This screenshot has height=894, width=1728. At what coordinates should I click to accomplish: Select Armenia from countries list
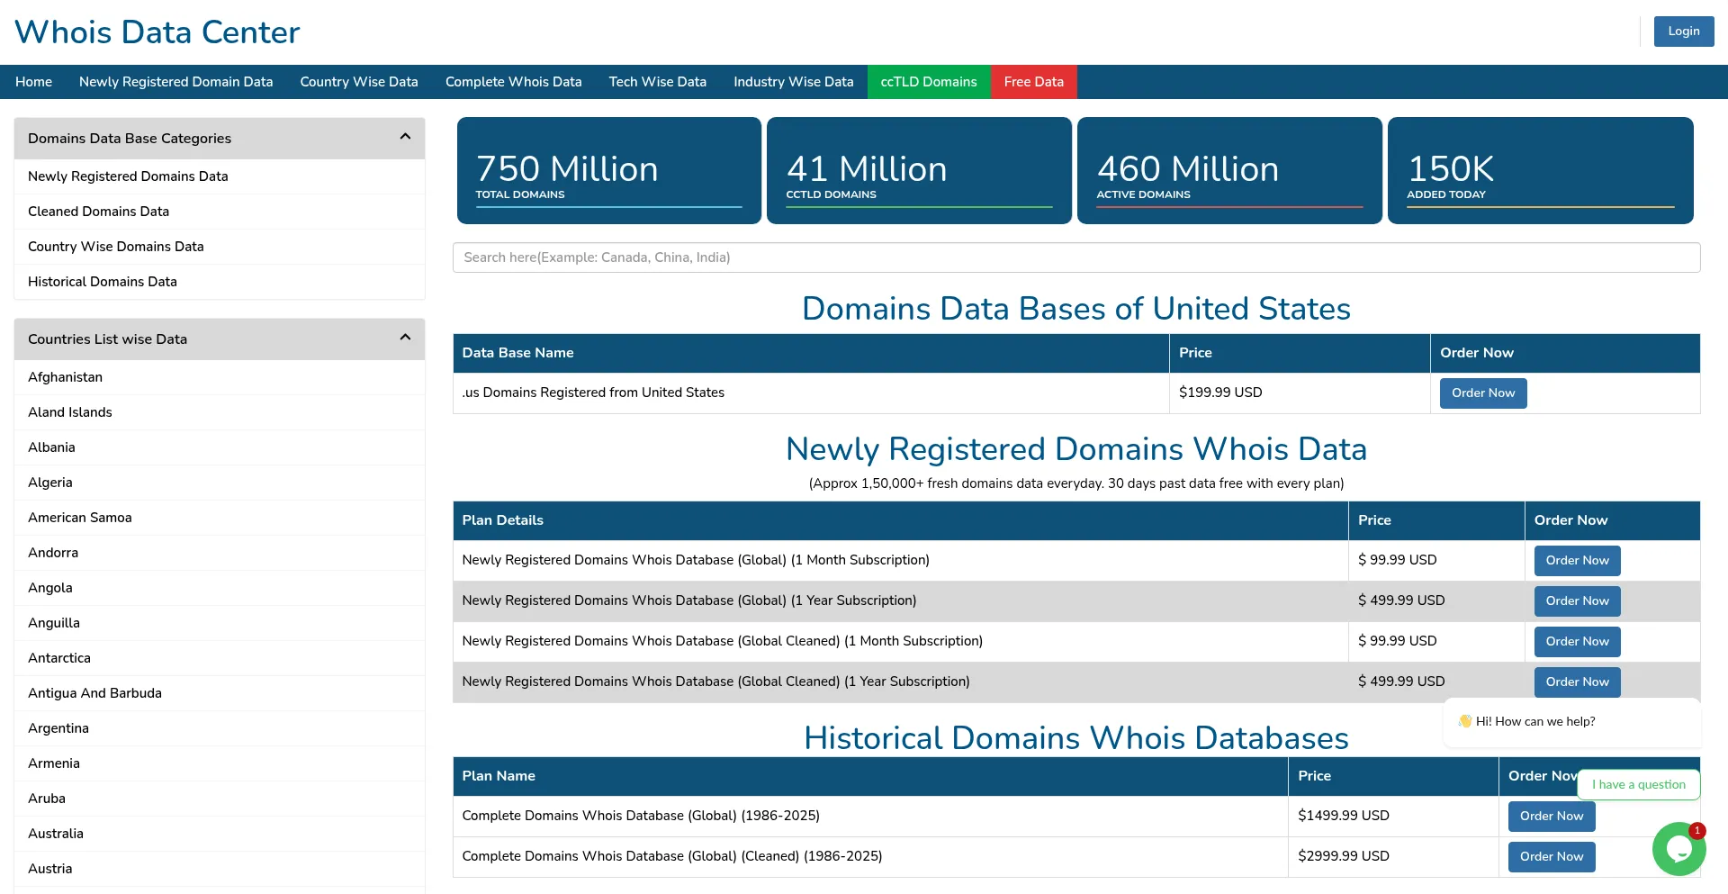(x=220, y=763)
